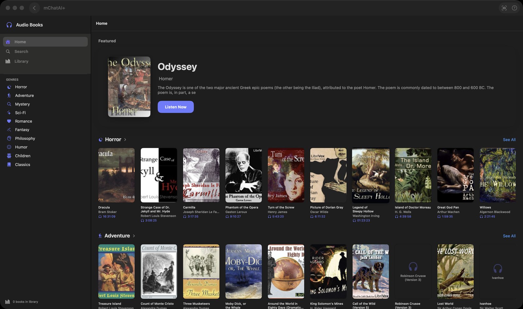Image resolution: width=523 pixels, height=309 pixels.
Task: Open the Home menu item
Action: 45,42
